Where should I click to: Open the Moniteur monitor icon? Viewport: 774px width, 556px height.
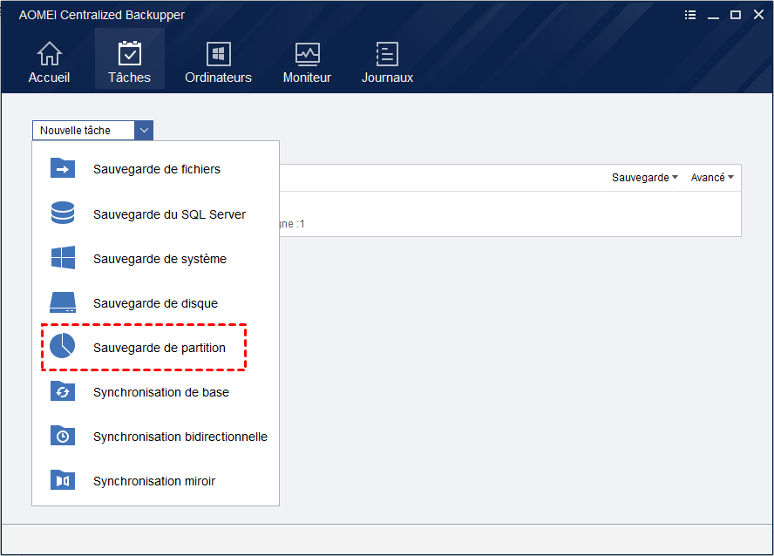coord(307,54)
